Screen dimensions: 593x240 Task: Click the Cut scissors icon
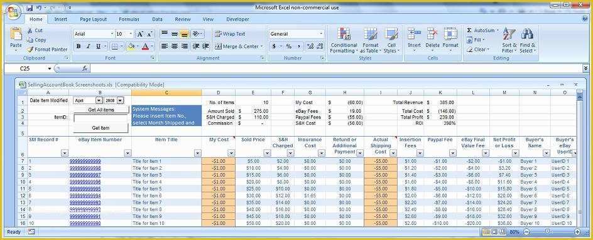click(30, 30)
